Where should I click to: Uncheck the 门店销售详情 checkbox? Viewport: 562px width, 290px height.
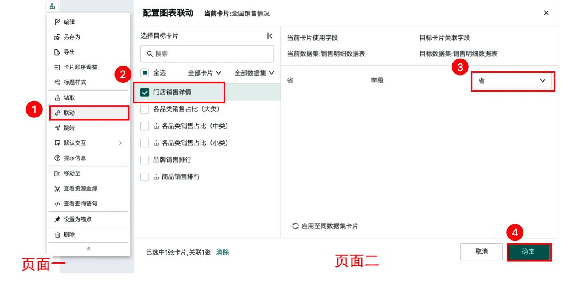(145, 93)
